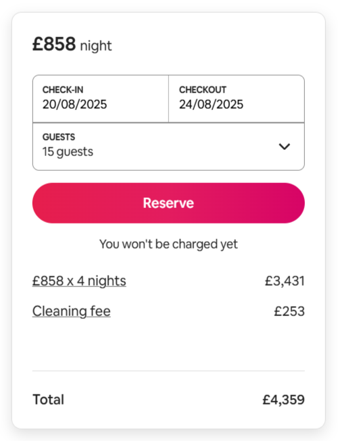
Task: Reserve the listing with the pink button
Action: coord(168,203)
